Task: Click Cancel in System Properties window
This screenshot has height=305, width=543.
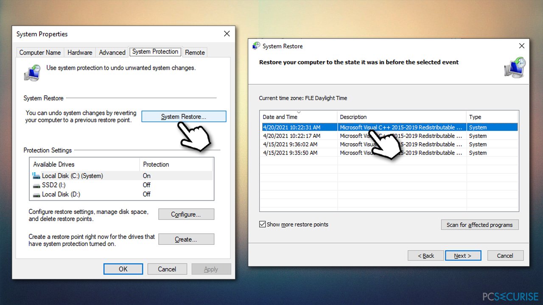Action: click(167, 269)
